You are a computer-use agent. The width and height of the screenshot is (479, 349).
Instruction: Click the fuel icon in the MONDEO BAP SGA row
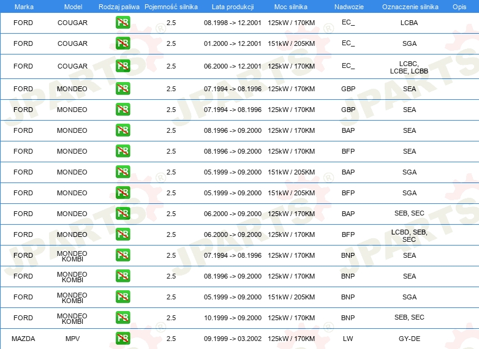pos(123,171)
